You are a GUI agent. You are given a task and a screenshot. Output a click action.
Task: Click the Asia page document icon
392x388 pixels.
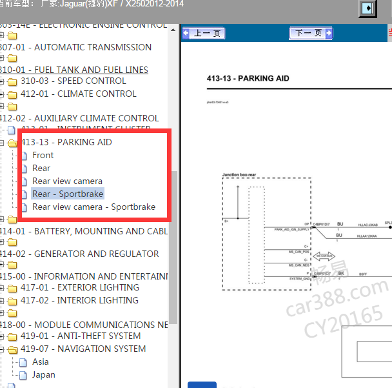click(23, 362)
